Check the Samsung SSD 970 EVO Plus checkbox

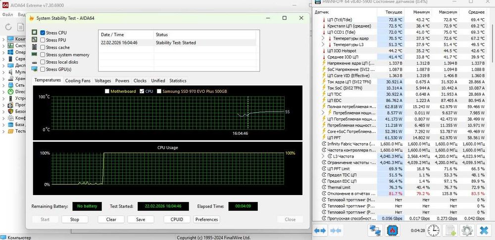point(159,91)
